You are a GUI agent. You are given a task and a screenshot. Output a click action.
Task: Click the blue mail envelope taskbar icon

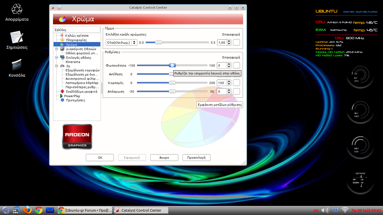50,210
